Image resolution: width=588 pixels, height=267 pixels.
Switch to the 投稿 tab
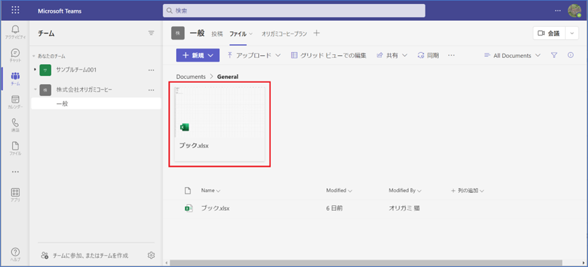click(x=217, y=33)
